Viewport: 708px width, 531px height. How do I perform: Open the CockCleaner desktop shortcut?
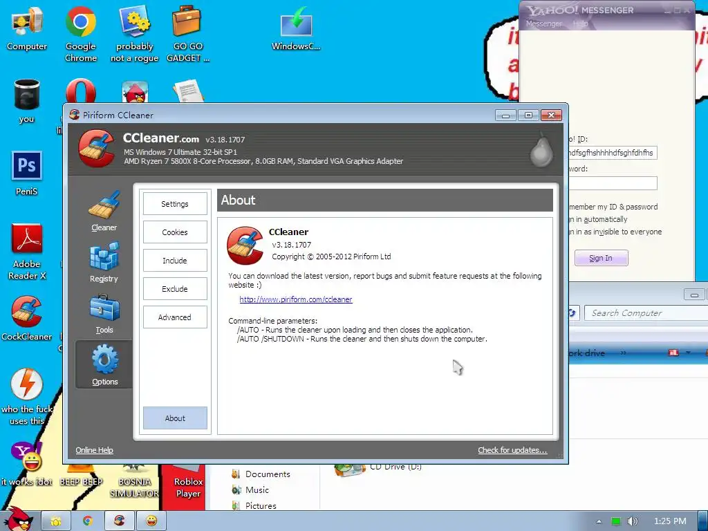click(x=27, y=318)
